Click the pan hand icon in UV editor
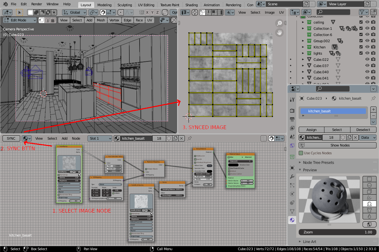 pyautogui.click(x=279, y=33)
